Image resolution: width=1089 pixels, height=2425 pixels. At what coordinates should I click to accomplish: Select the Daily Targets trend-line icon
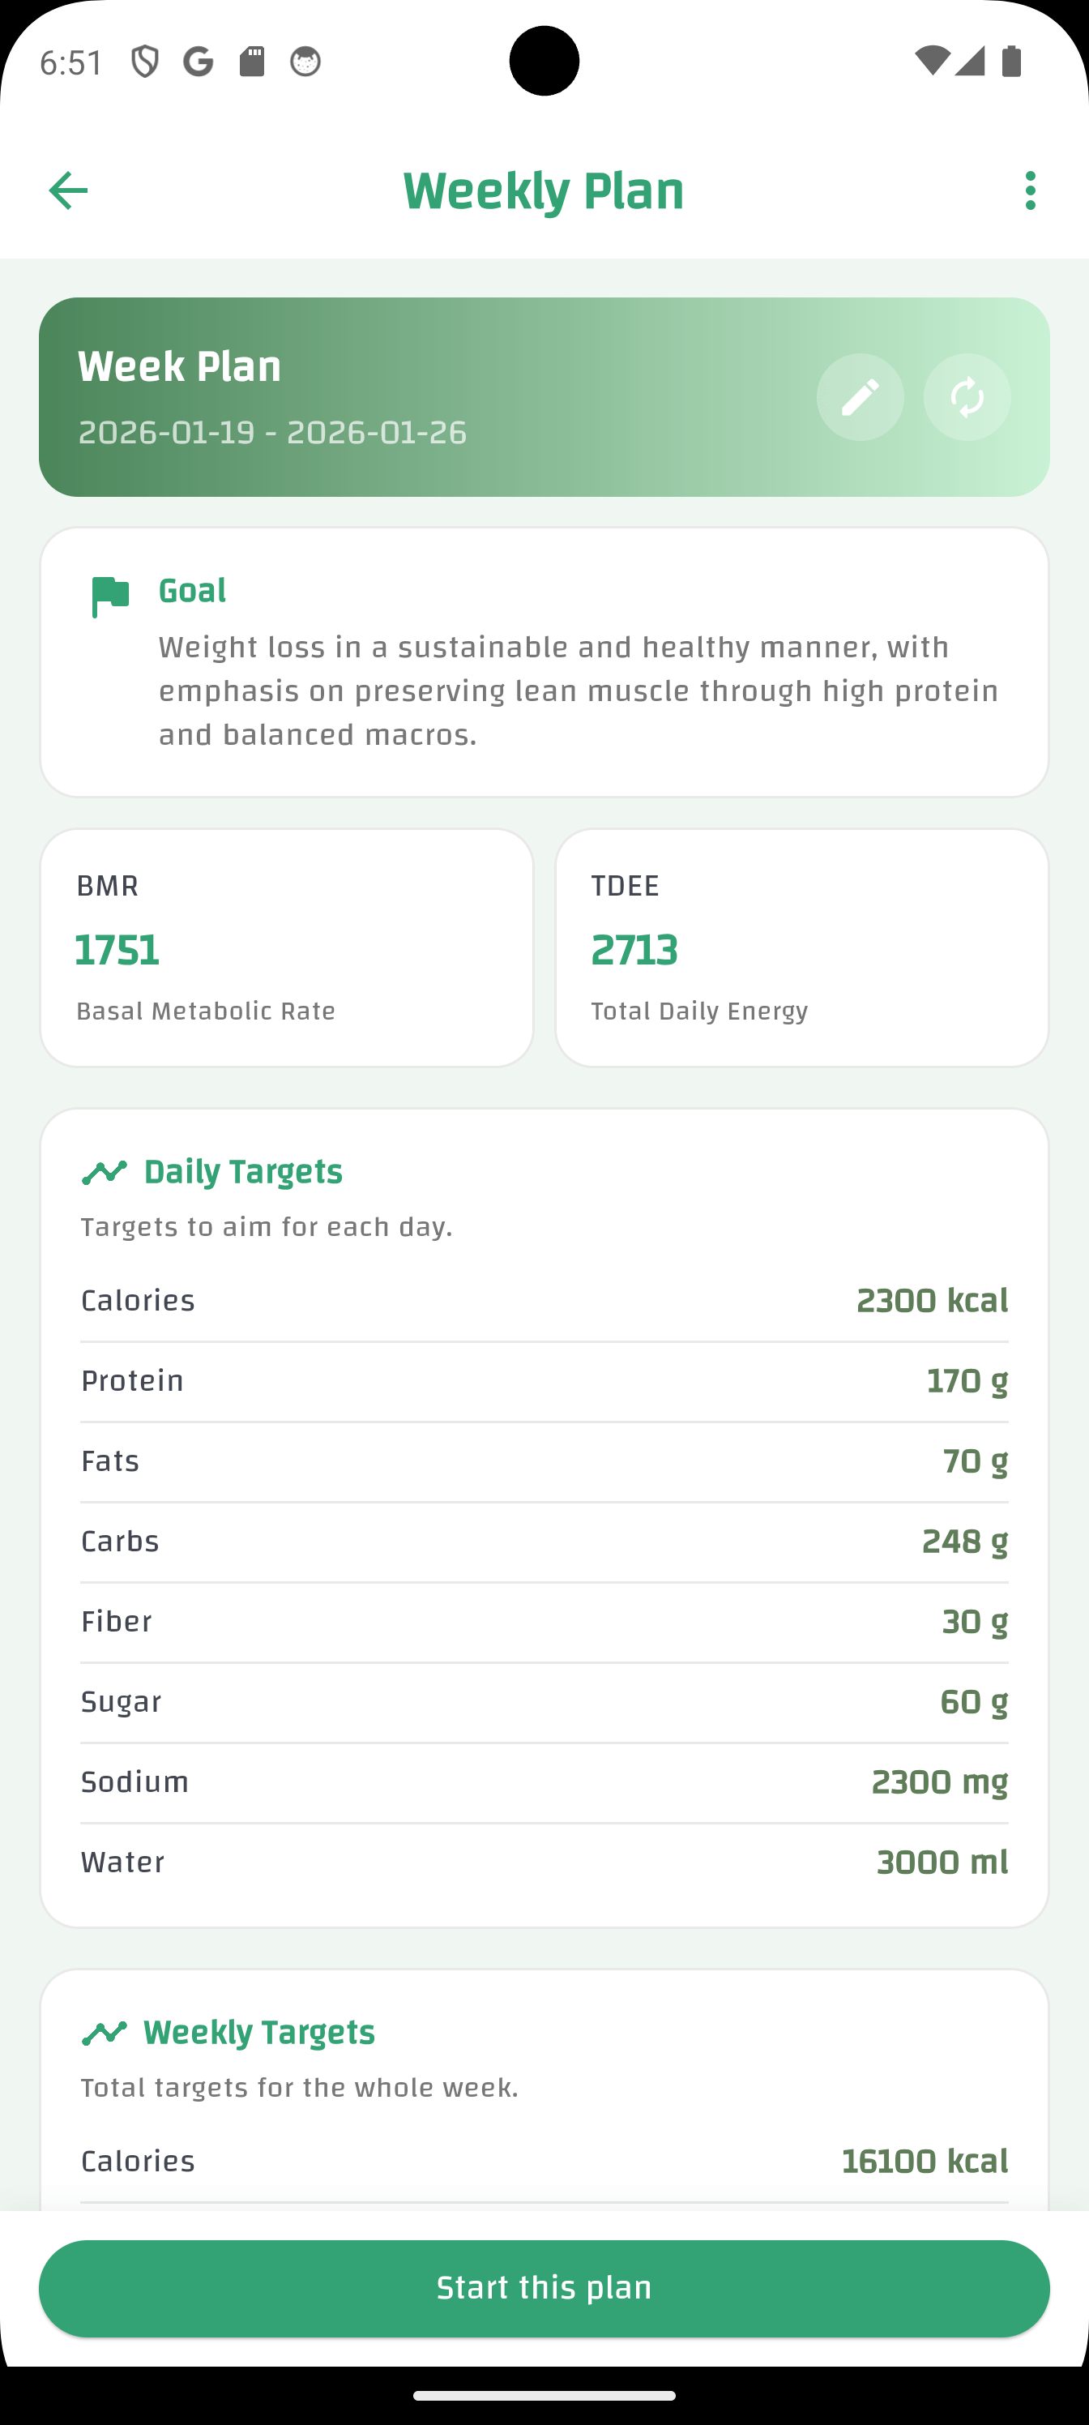tap(105, 1171)
